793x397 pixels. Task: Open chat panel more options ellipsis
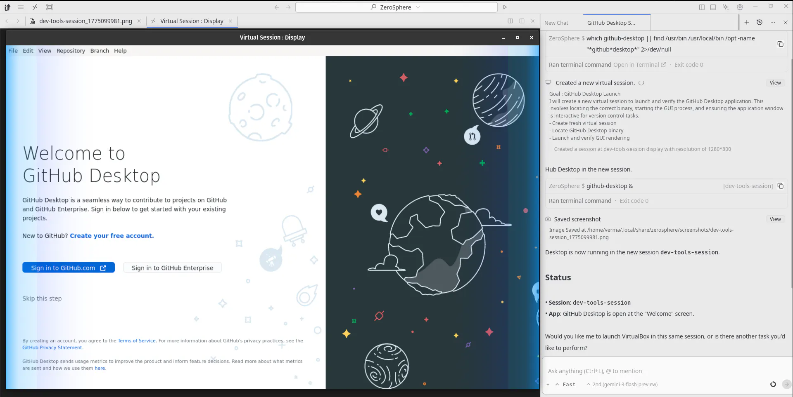click(772, 22)
